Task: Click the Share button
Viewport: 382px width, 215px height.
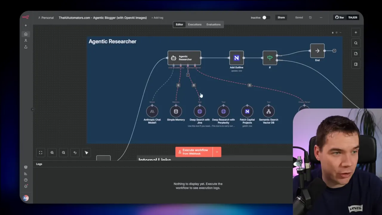Action: pos(281,17)
